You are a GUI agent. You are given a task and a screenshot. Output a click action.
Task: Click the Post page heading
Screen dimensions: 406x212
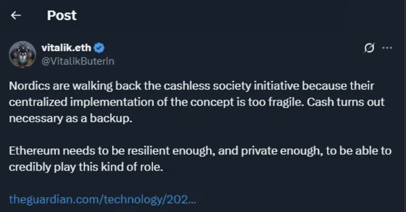click(x=62, y=16)
